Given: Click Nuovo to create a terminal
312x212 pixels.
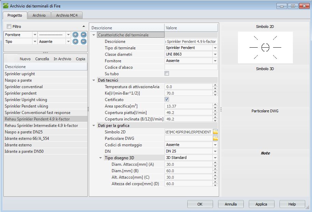Looking at the screenshot, I should click(25, 59).
